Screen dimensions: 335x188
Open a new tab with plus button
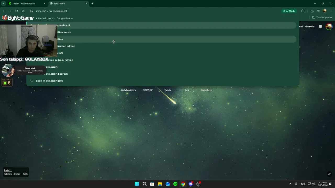(92, 4)
